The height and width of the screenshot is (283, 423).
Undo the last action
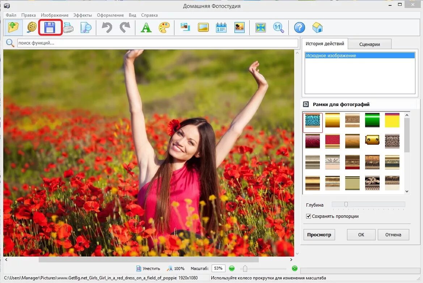coord(107,28)
